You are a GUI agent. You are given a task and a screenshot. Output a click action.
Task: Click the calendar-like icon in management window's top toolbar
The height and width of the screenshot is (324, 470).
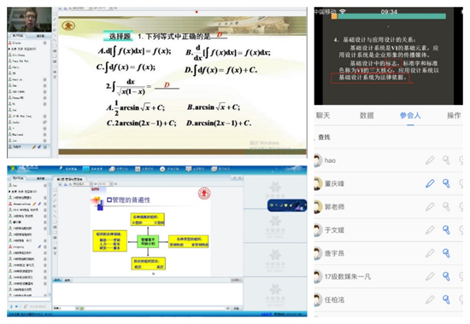click(x=138, y=170)
